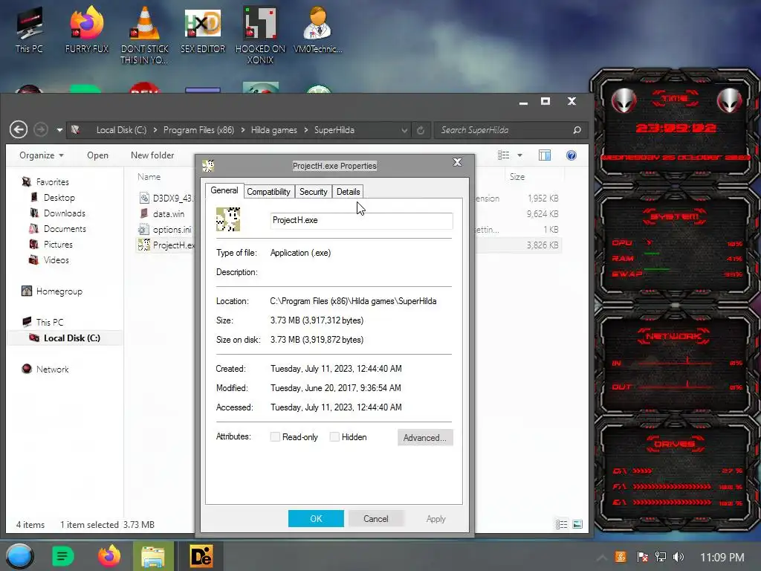This screenshot has height=571, width=761.
Task: Expand more view options arrow
Action: pos(519,155)
